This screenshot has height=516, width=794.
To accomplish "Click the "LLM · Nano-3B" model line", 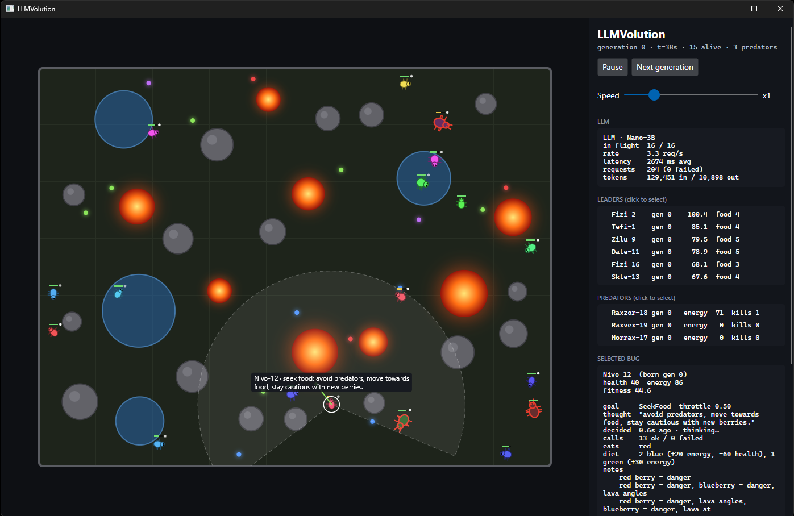I will tap(629, 138).
